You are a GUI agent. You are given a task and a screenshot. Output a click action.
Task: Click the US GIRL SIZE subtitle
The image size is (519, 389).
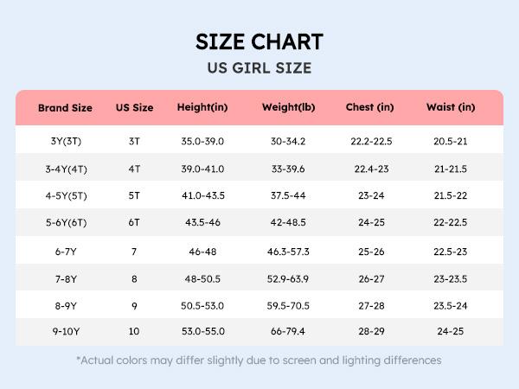click(x=259, y=68)
